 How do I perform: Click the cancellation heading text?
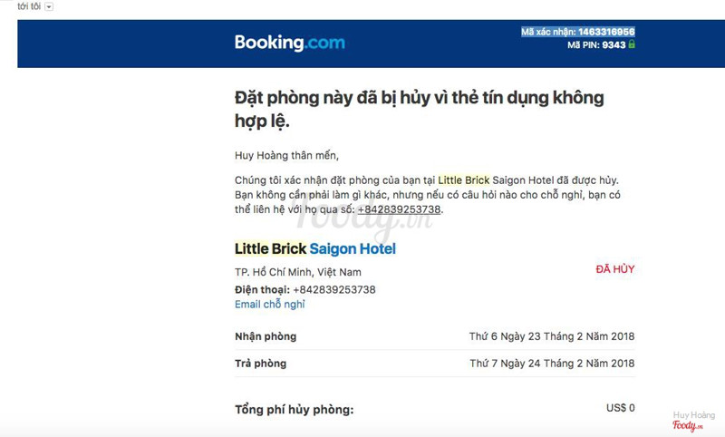(419, 109)
